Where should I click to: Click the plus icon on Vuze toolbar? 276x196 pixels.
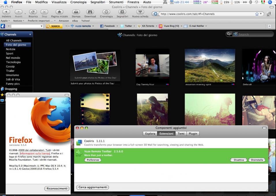pyautogui.click(x=269, y=26)
